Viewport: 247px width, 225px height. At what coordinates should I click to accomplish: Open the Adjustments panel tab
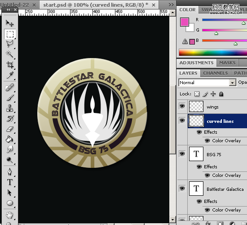(196, 63)
